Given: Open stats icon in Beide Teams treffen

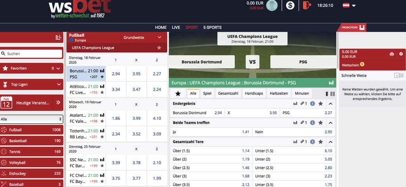Looking at the screenshot, I should (x=295, y=123).
